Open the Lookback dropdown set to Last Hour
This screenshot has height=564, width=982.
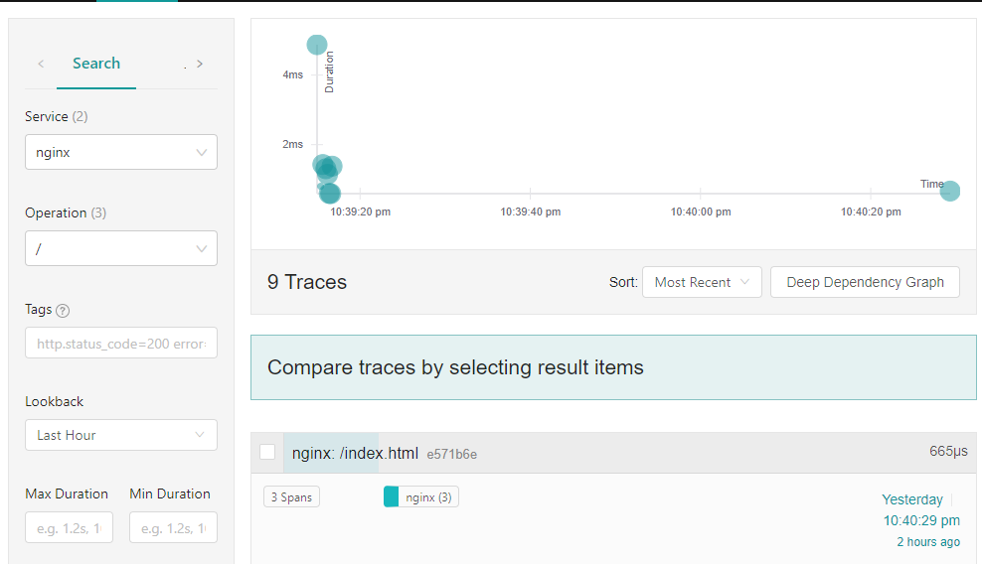[121, 435]
